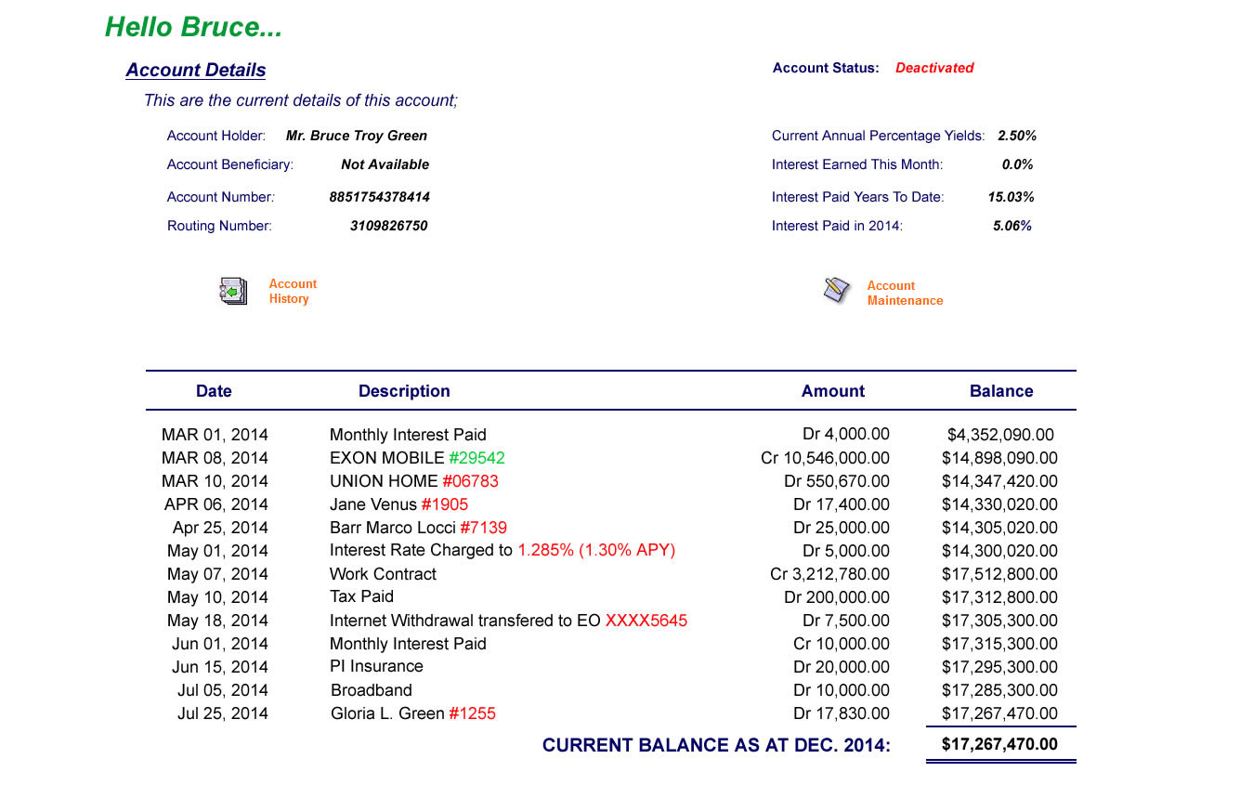Click the Account Details underlined heading
1253x798 pixels.
196,71
